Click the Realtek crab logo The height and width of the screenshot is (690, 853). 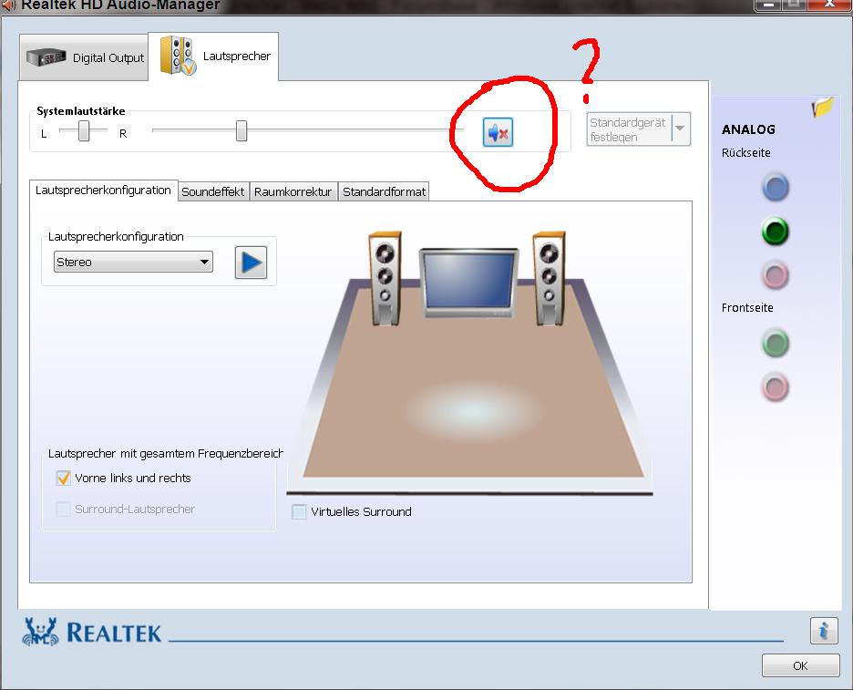click(40, 632)
